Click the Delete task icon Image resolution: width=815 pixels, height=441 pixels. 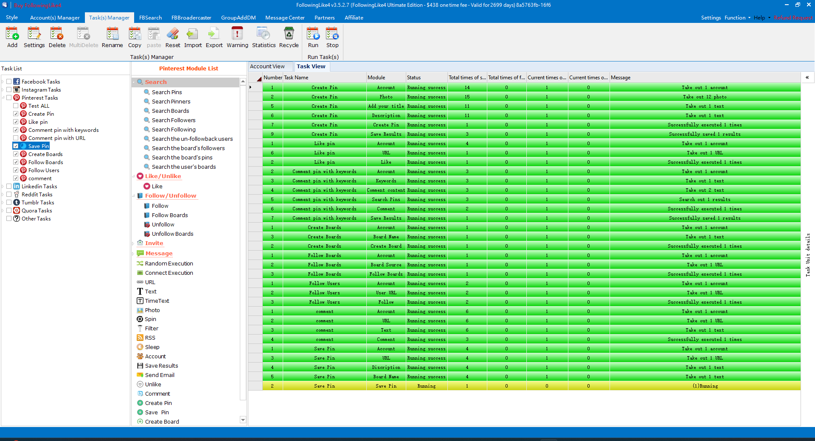[x=57, y=37]
